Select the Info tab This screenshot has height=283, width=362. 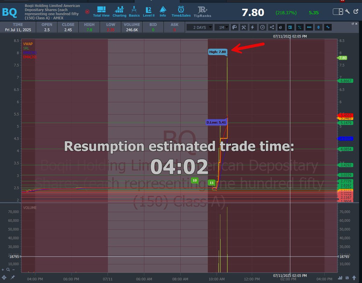pos(163,12)
